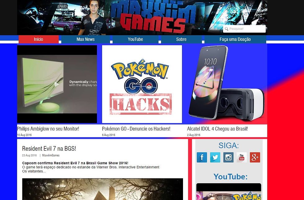The width and height of the screenshot is (304, 200).
Task: Click the 'Os visitantes...' excerpt text
Action: click(34, 171)
